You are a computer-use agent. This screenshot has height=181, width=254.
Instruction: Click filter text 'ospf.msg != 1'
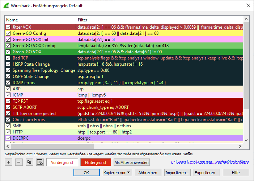(x=90, y=77)
